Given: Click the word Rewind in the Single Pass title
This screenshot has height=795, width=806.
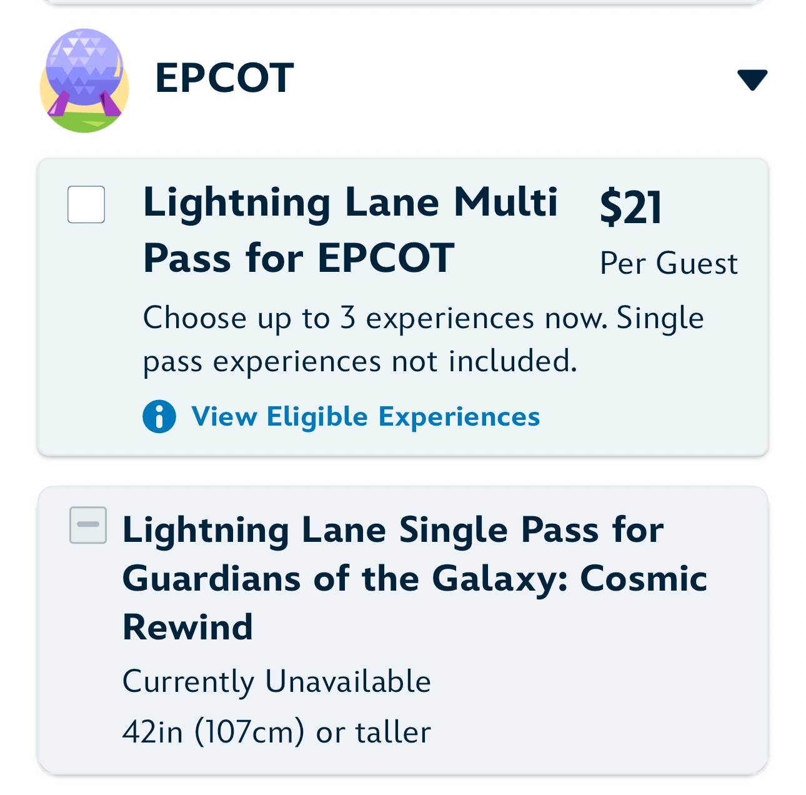Looking at the screenshot, I should pos(187,627).
